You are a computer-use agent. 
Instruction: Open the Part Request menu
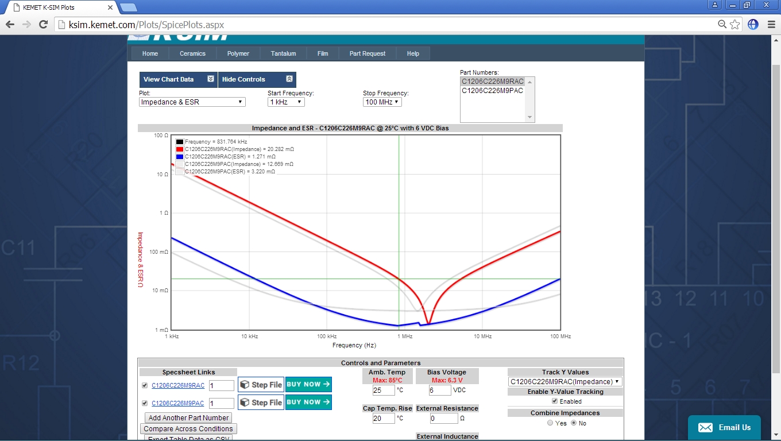pyautogui.click(x=368, y=53)
